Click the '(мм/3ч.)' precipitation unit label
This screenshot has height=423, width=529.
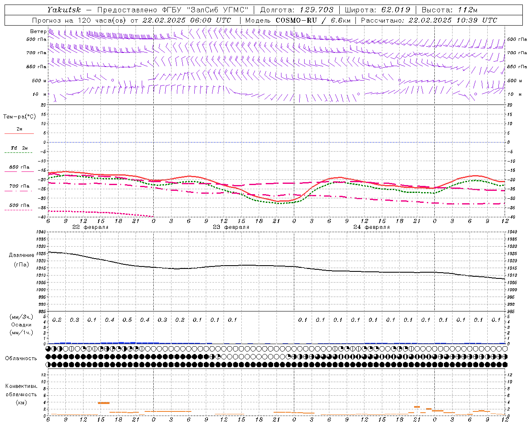(x=21, y=317)
